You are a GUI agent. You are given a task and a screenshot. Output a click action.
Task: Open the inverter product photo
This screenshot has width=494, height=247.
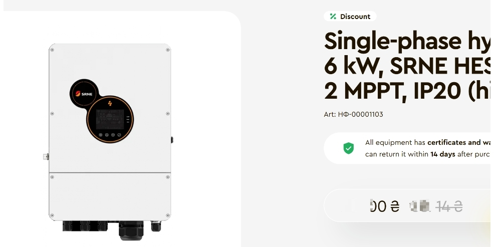pos(110,141)
